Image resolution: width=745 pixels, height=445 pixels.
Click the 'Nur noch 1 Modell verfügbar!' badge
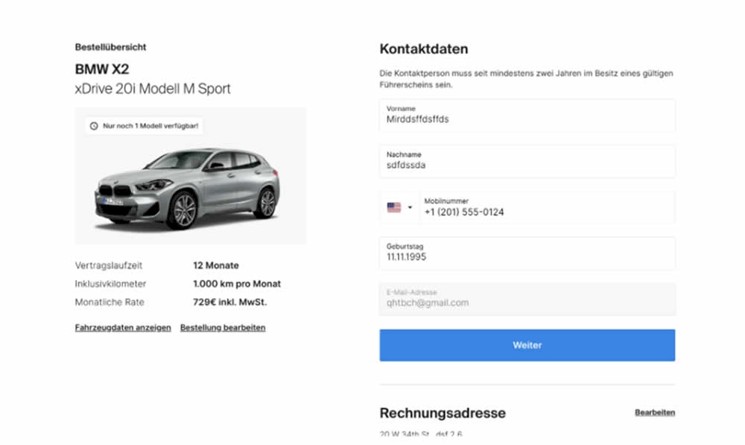click(x=144, y=126)
